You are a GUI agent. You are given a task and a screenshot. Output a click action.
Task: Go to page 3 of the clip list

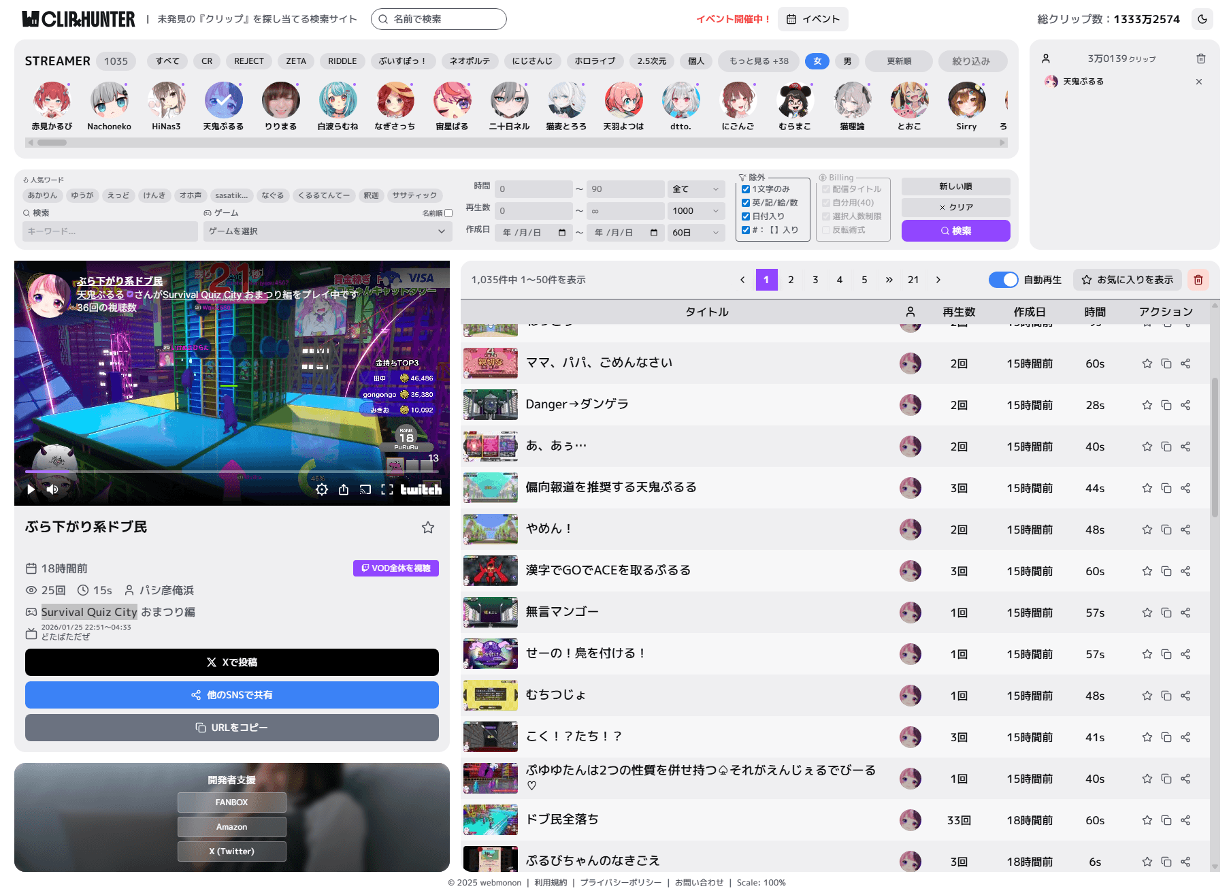[815, 280]
